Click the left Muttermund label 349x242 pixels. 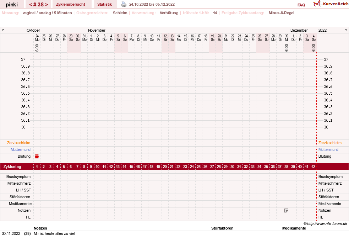tap(21, 149)
